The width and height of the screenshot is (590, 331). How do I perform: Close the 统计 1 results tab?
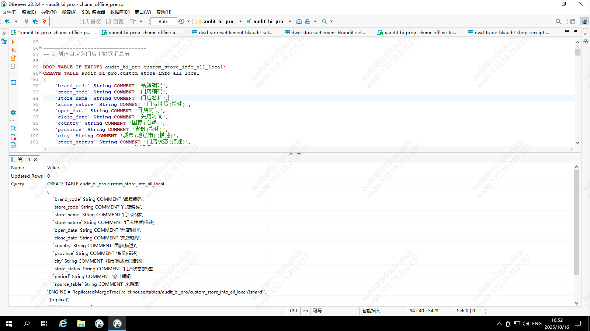[x=36, y=159]
